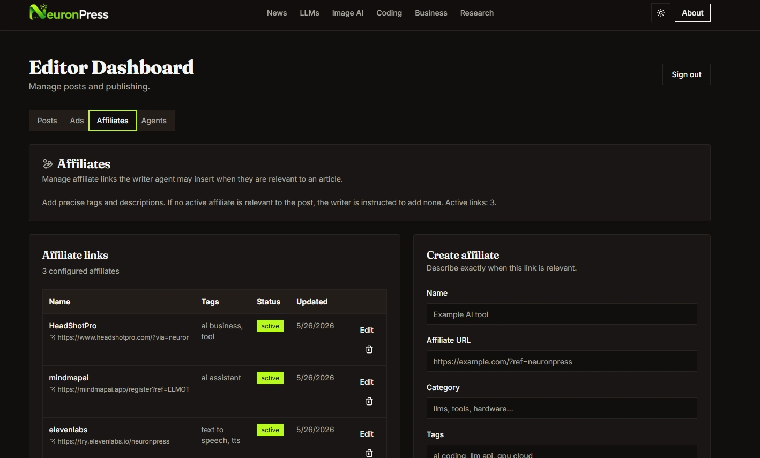Screen dimensions: 760x458
Task: Open the News menu item
Action: (x=277, y=13)
